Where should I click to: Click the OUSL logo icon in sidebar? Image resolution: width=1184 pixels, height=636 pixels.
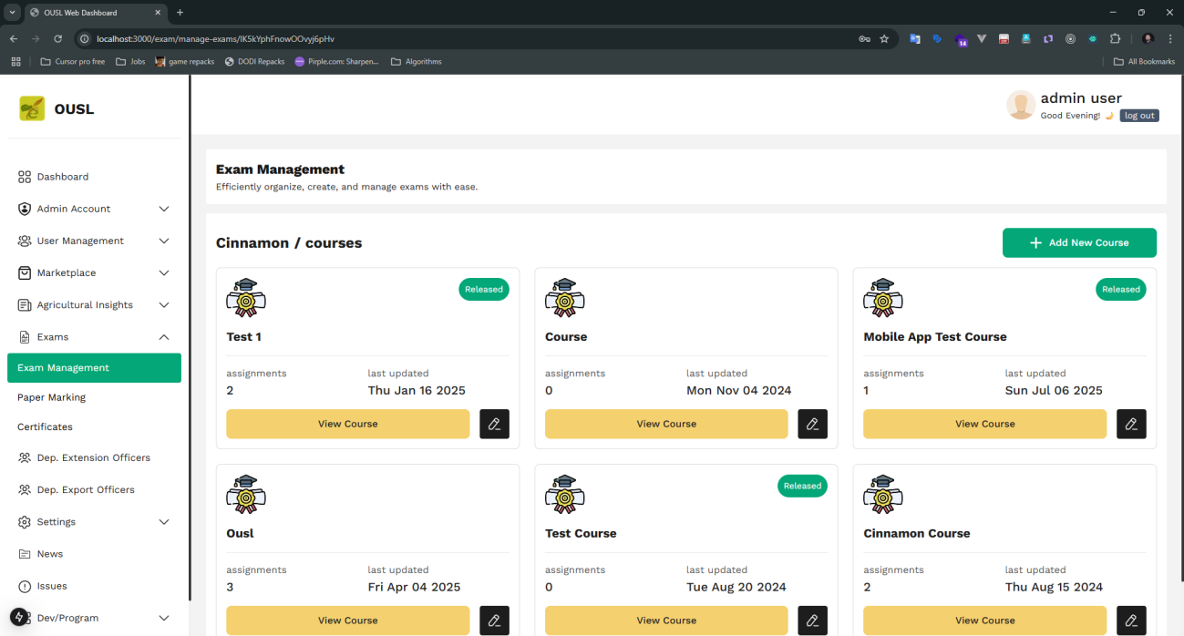coord(32,108)
